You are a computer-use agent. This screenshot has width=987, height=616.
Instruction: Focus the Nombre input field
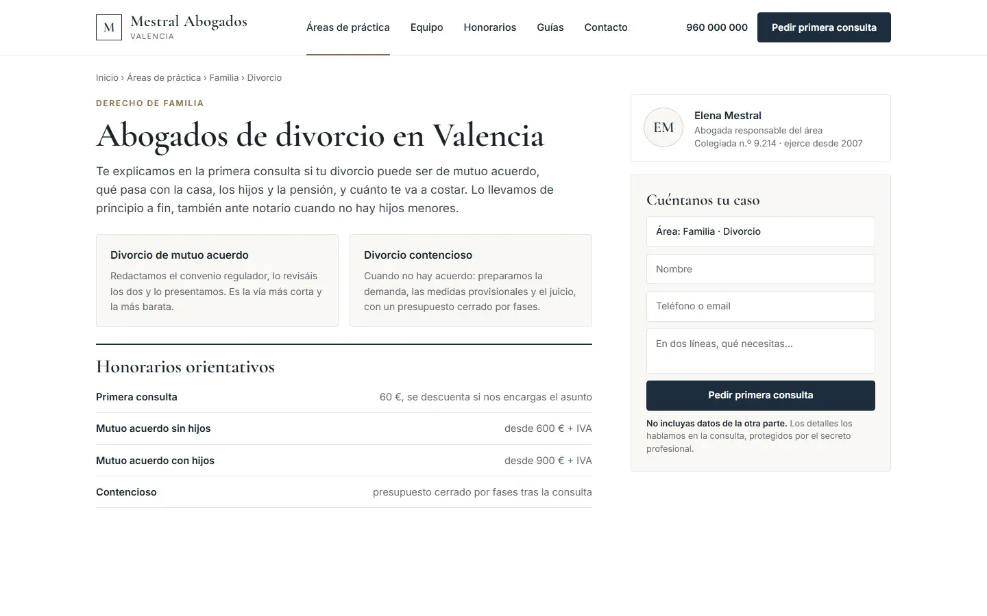coord(761,269)
